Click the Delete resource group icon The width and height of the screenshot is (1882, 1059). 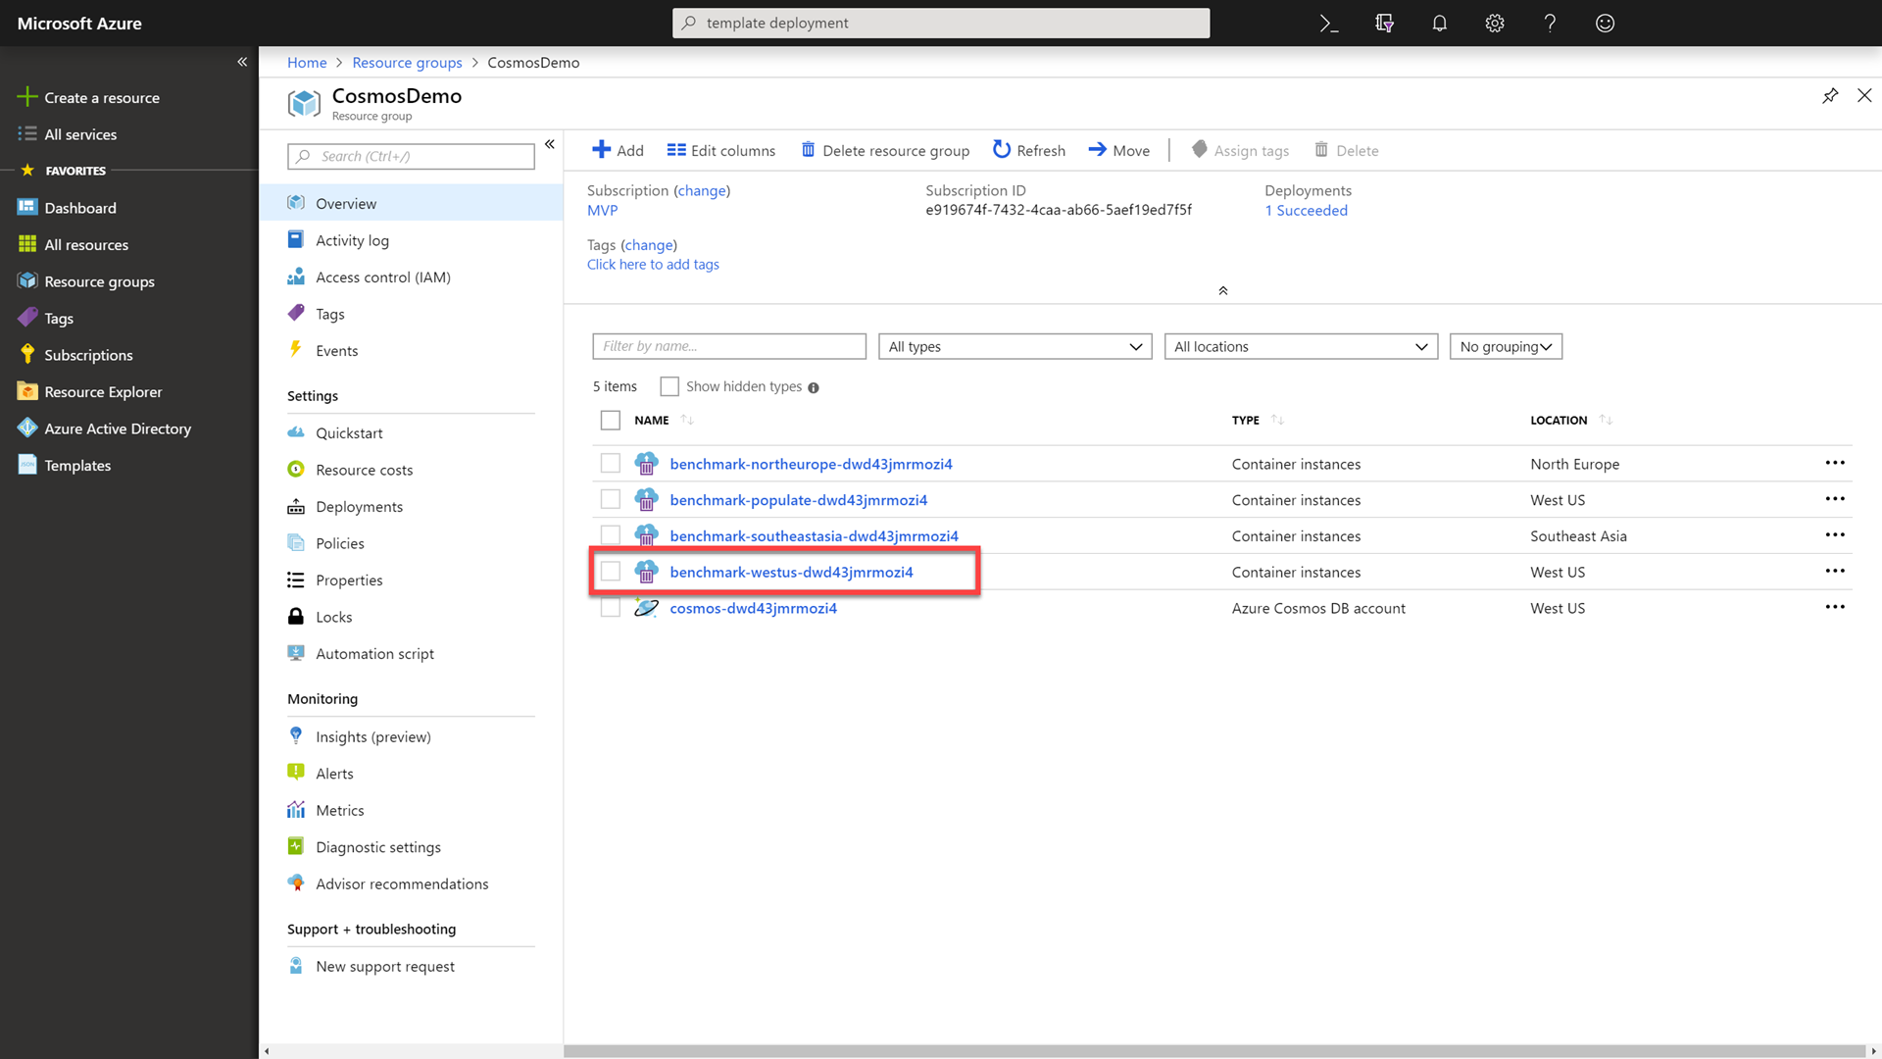(x=806, y=150)
